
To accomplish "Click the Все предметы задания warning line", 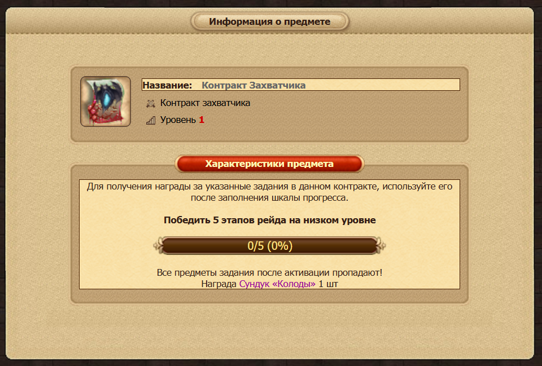I will [x=270, y=272].
